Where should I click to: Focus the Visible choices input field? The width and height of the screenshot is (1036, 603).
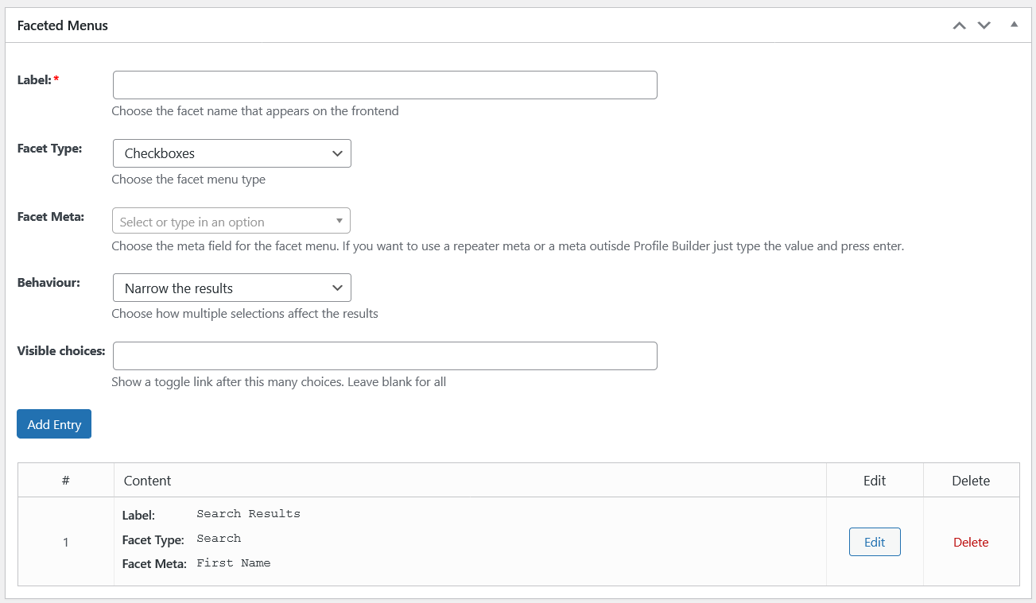coord(385,356)
